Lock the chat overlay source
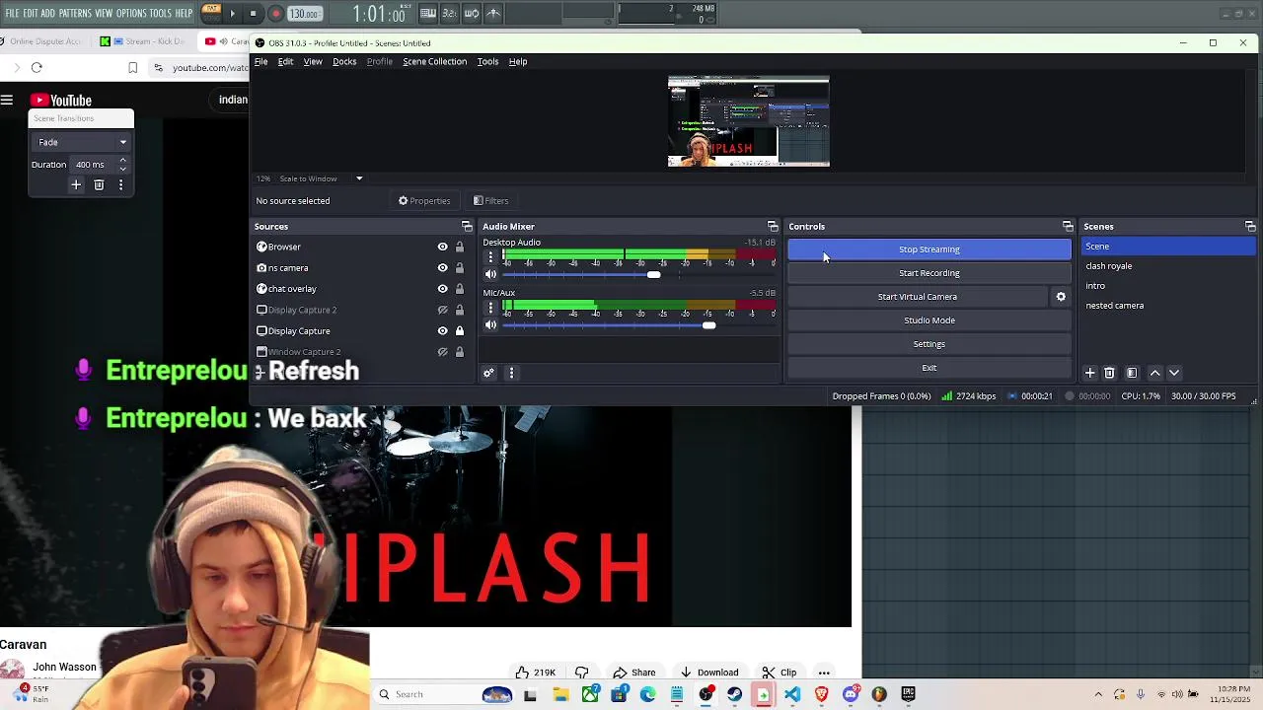Image resolution: width=1263 pixels, height=710 pixels. point(459,289)
